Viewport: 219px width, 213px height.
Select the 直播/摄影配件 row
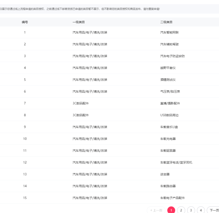(109, 103)
